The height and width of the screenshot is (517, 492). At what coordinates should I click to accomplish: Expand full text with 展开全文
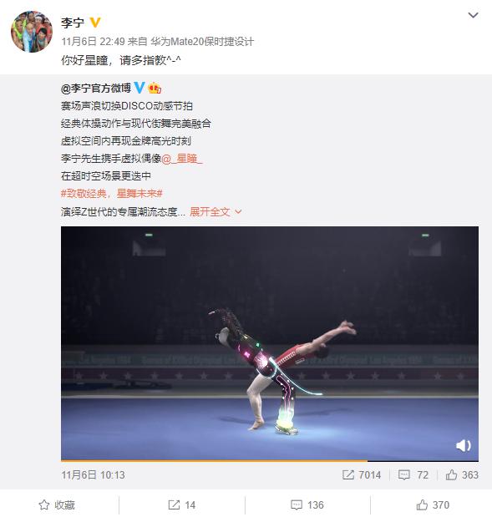pos(216,211)
